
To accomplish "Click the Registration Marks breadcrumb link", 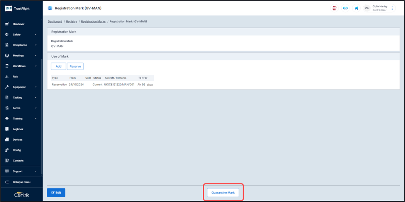I will tap(93, 22).
